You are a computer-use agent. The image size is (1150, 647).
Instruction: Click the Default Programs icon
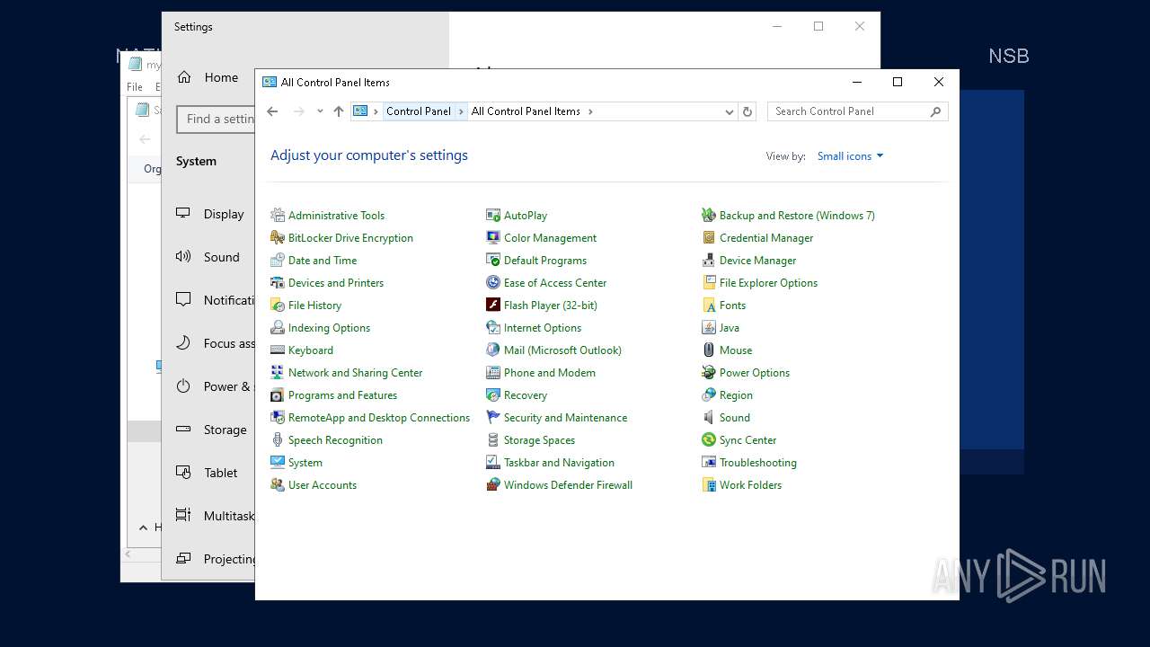[x=493, y=261]
